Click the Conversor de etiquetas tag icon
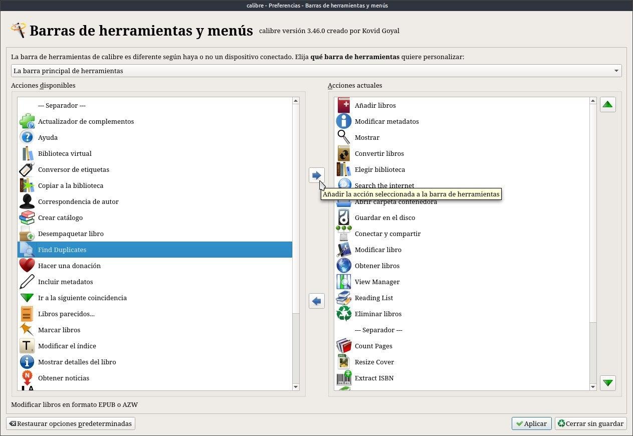The image size is (633, 436). point(27,169)
